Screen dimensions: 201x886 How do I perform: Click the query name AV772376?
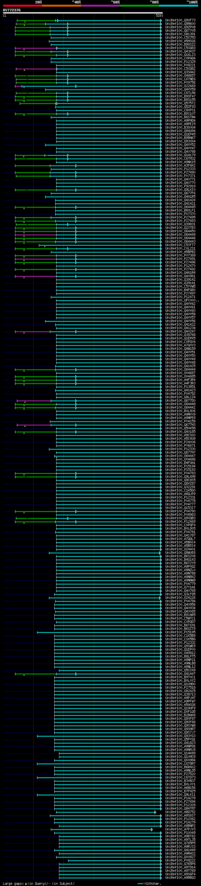point(12,10)
